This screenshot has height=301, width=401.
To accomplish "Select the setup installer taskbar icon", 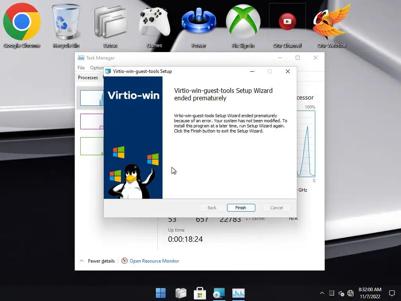I will (219, 293).
